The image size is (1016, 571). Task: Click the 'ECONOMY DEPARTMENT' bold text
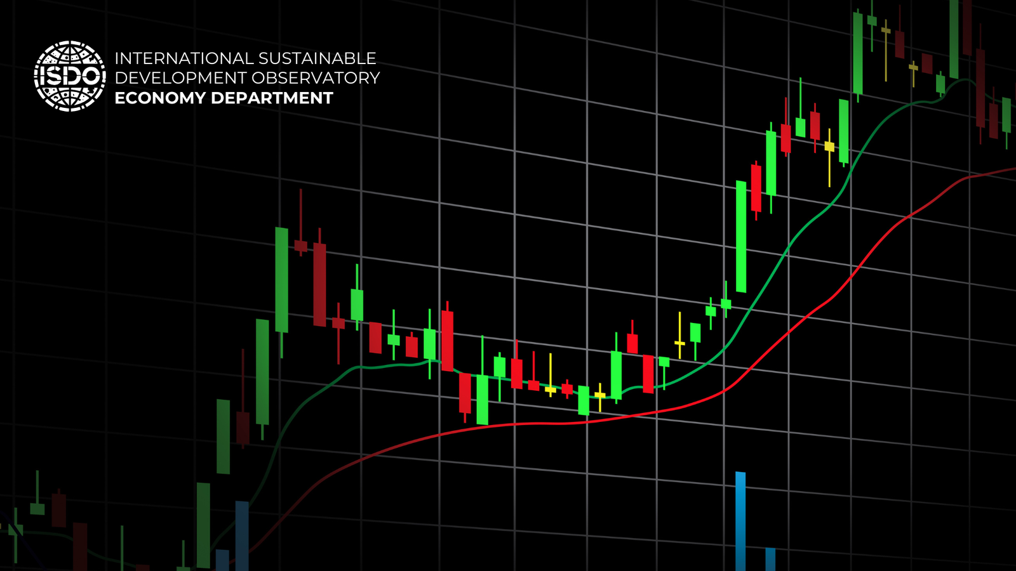pyautogui.click(x=224, y=98)
